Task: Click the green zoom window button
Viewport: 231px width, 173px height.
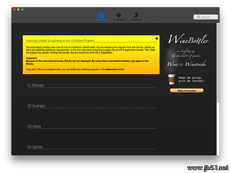Action: click(22, 10)
